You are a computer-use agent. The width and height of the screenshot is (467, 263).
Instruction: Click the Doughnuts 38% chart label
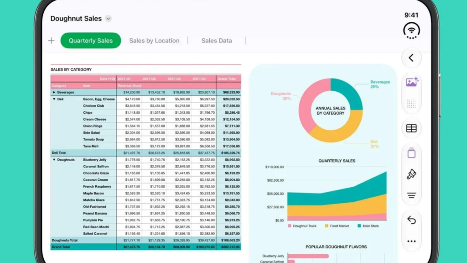pyautogui.click(x=280, y=96)
